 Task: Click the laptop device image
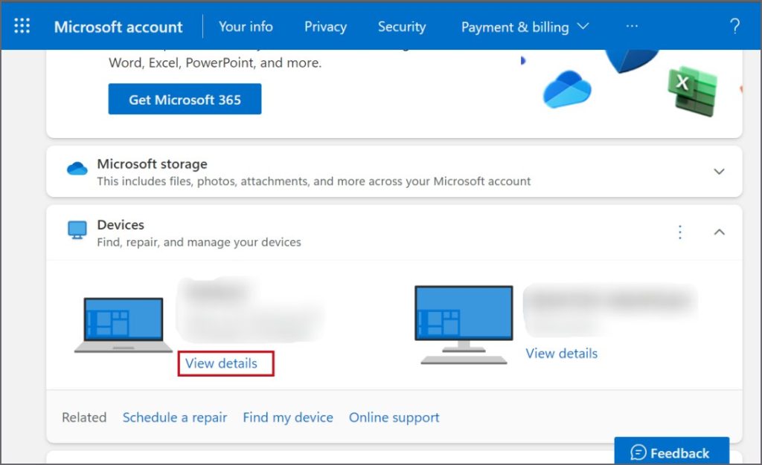[x=124, y=325]
